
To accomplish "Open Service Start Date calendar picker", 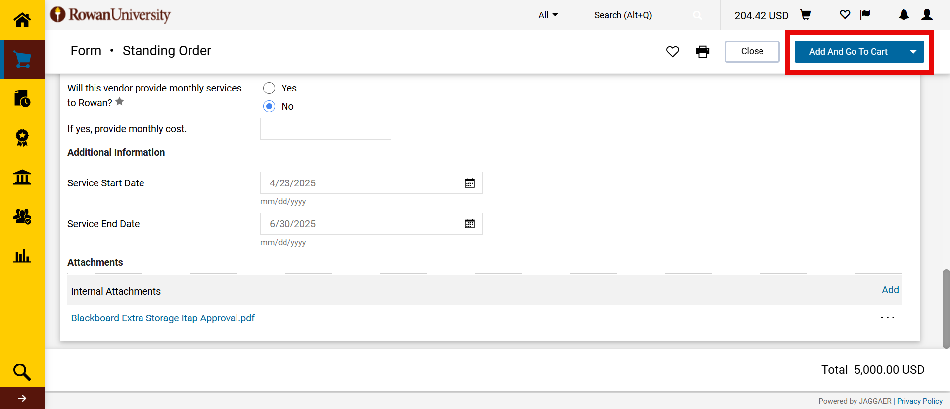I will pyautogui.click(x=469, y=183).
